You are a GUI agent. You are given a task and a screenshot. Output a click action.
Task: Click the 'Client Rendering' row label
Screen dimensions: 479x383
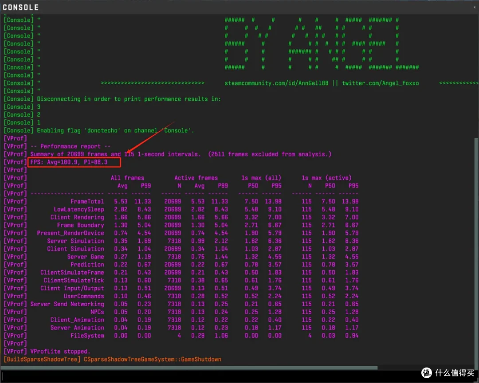(77, 218)
